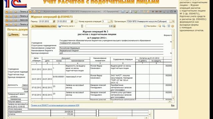Viewport: 213px width, 119px height.
Task: Click 1C logo icon of topmost background window
Action: (x=7, y=12)
